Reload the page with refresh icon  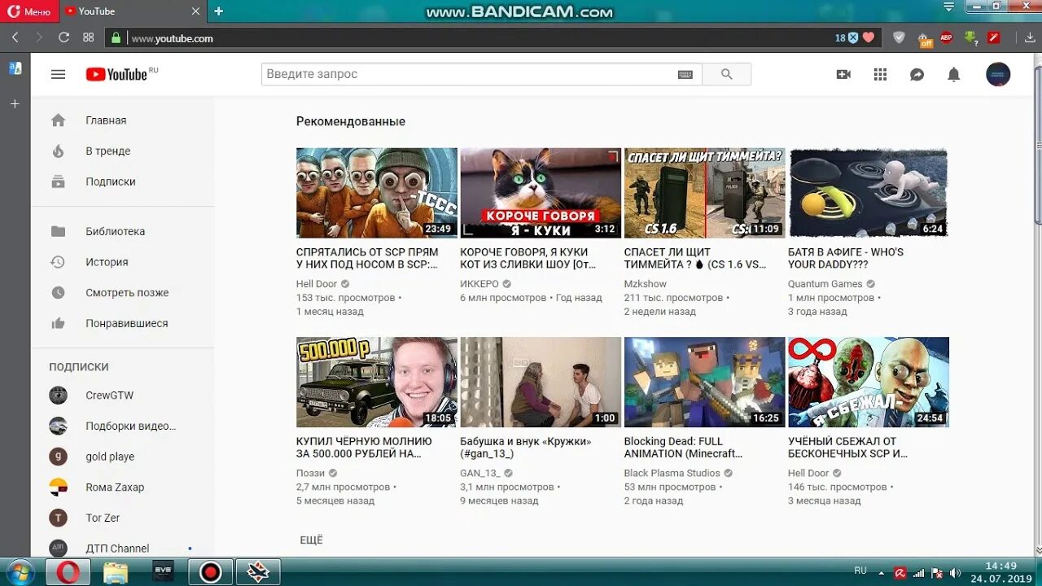point(63,37)
